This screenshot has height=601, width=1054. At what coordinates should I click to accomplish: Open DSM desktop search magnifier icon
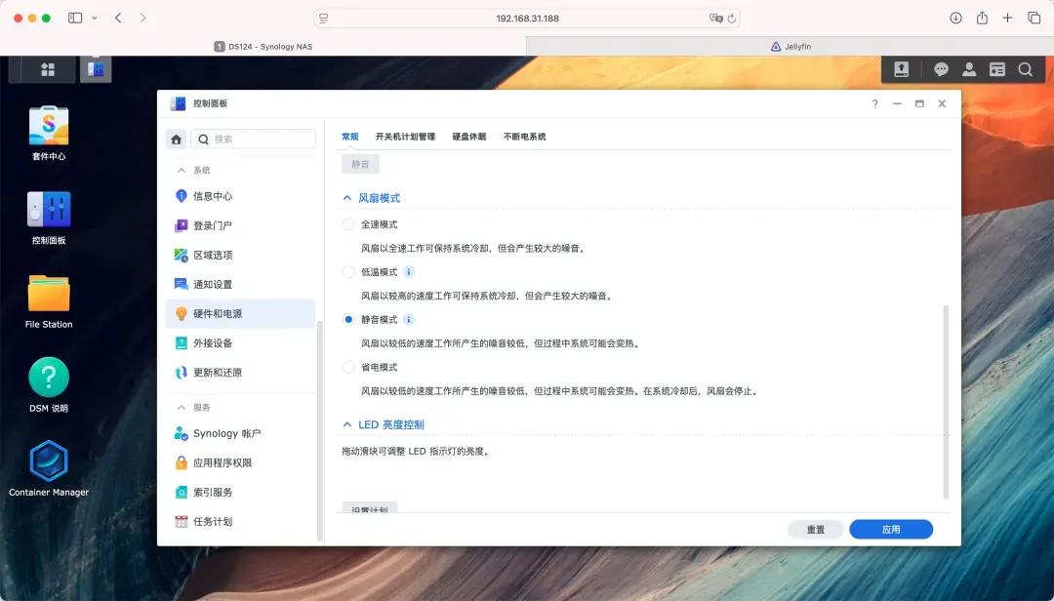[1025, 69]
